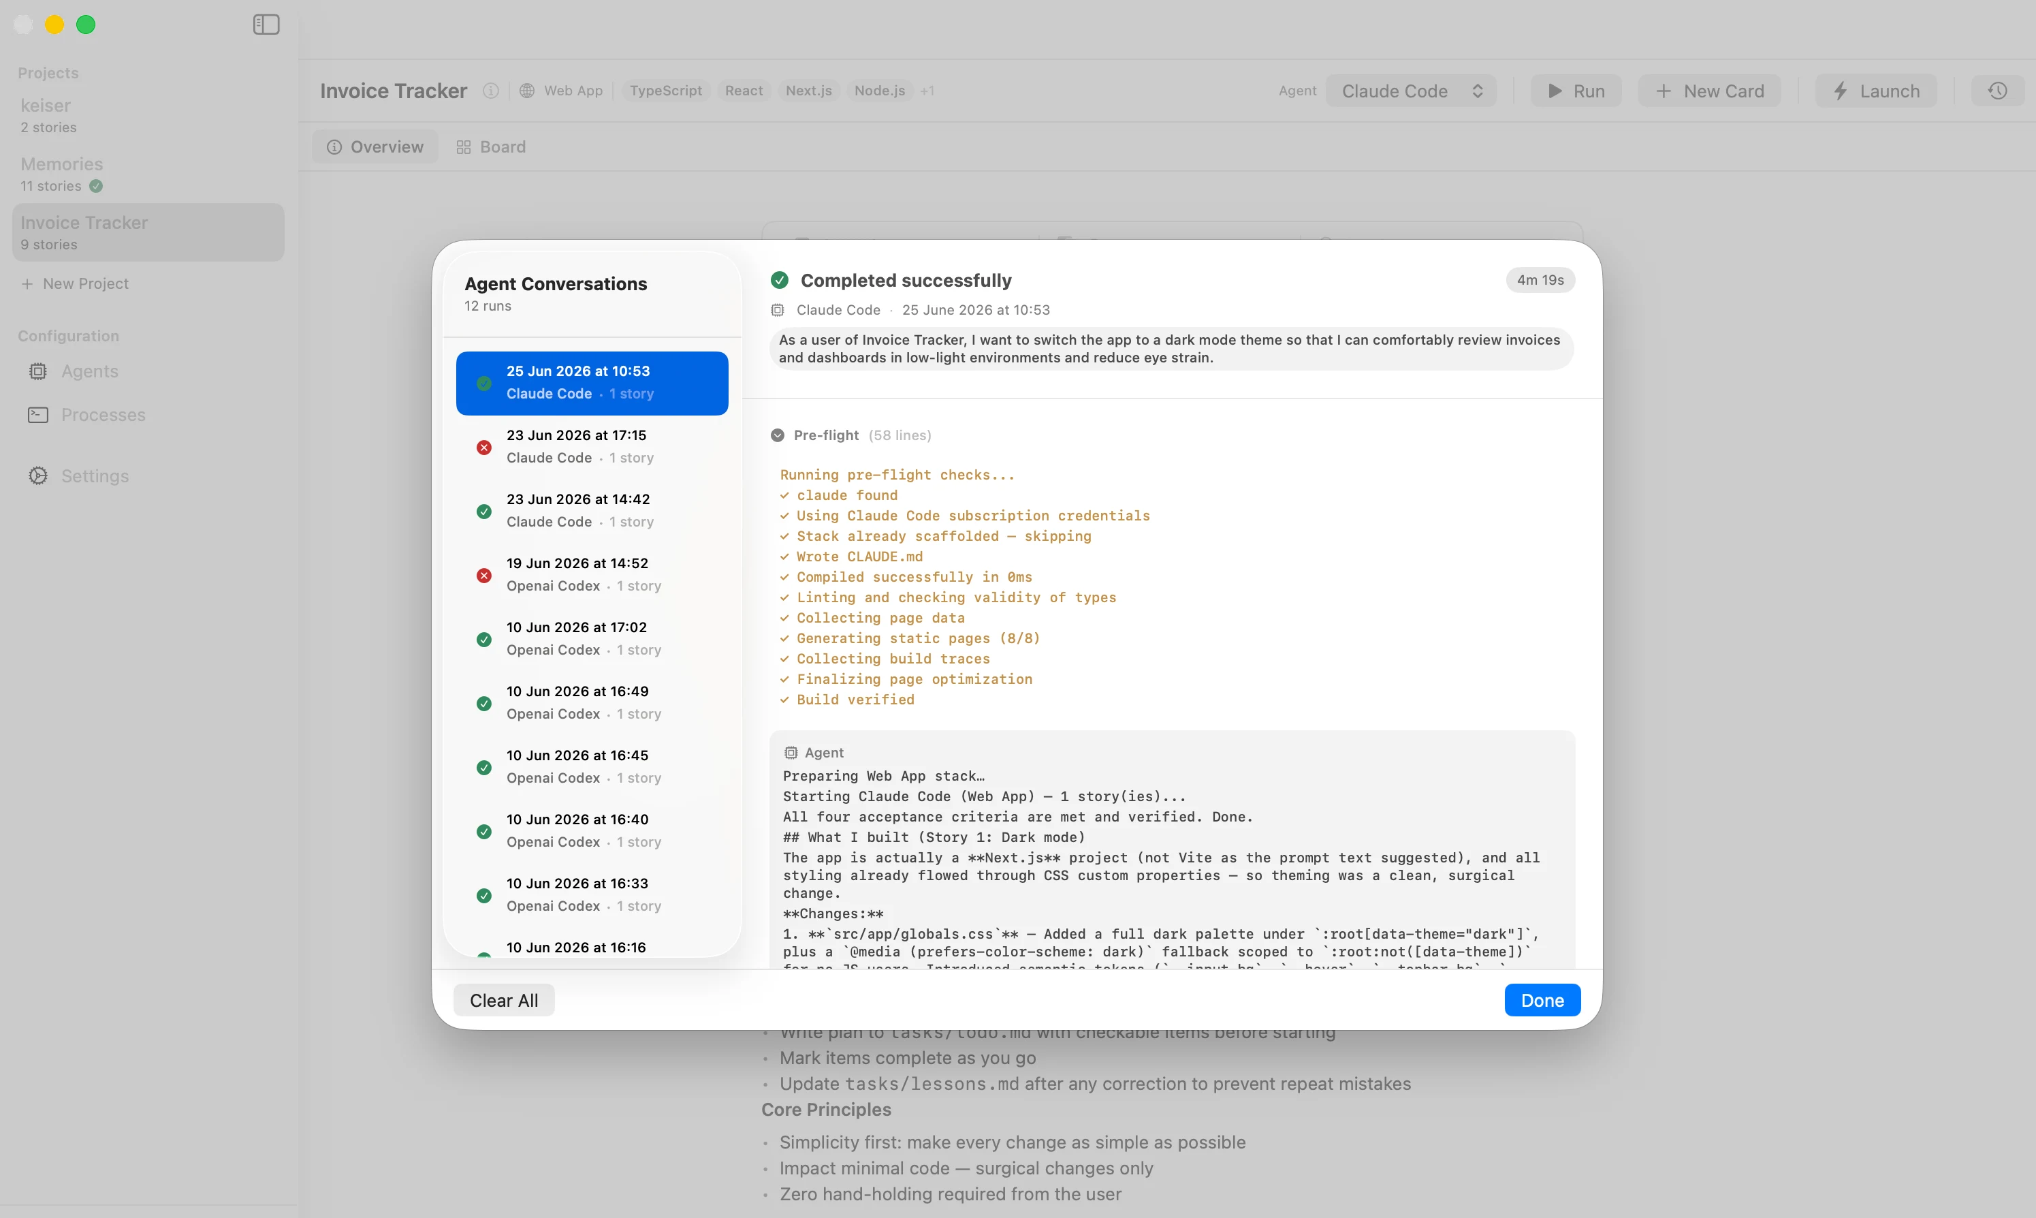Image resolution: width=2036 pixels, height=1218 pixels.
Task: Collapse the Pre-flight section
Action: pos(778,435)
